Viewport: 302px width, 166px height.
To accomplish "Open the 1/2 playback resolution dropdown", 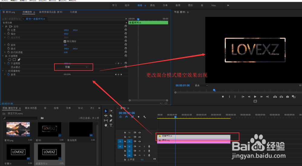I will pyautogui.click(x=300, y=85).
